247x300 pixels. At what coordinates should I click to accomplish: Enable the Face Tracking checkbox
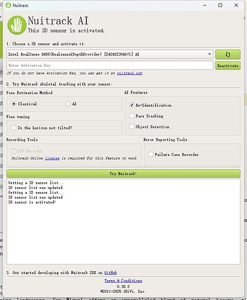pos(132,116)
